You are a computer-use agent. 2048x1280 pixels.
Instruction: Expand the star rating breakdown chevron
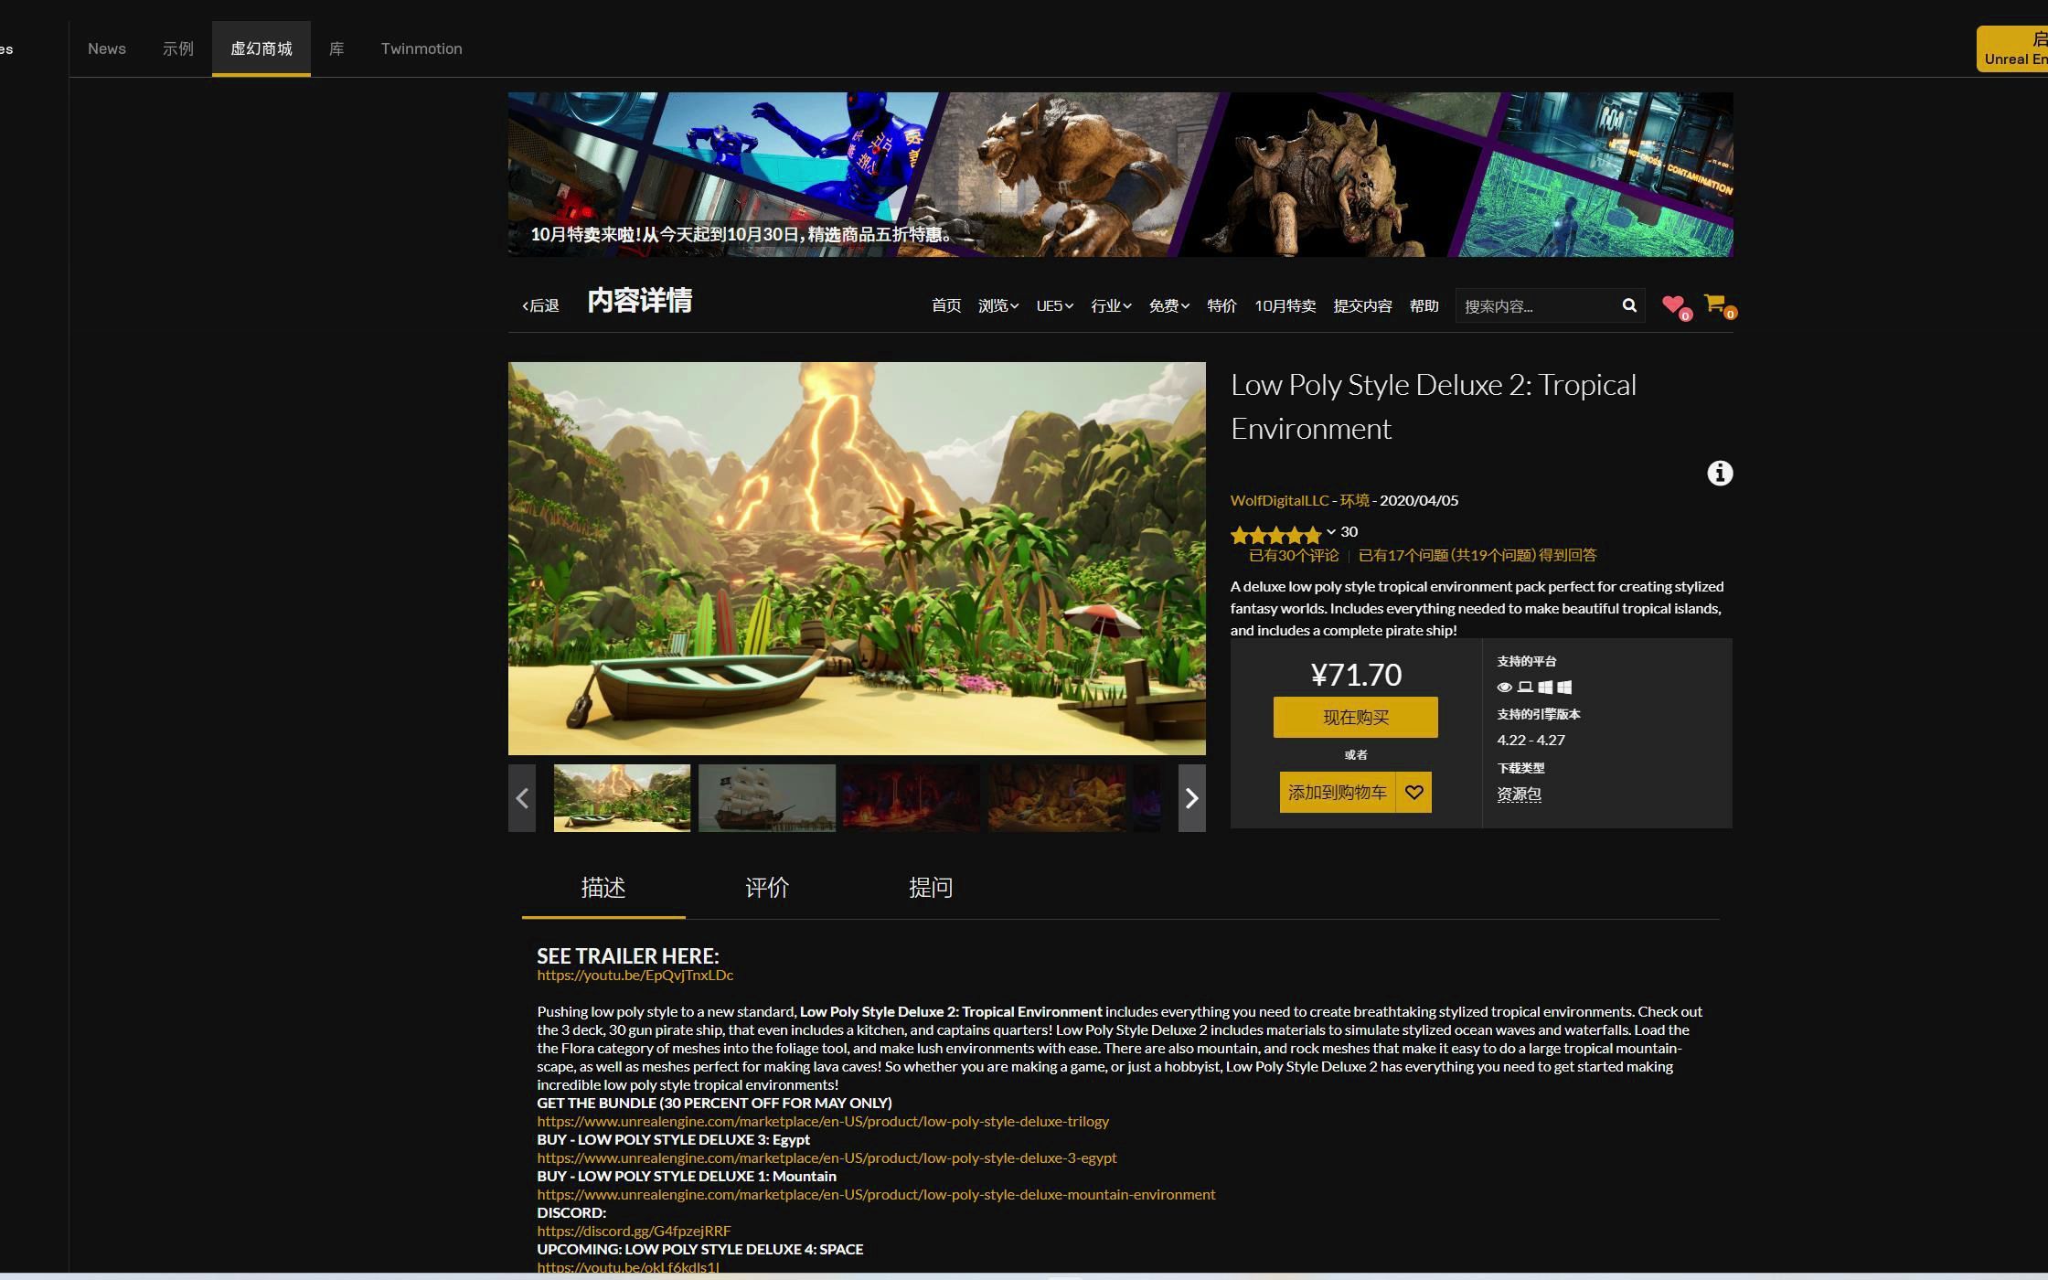point(1331,534)
